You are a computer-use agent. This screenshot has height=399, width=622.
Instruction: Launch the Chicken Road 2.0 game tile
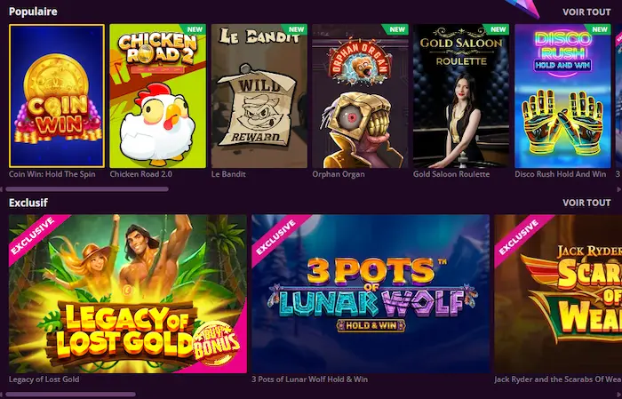pyautogui.click(x=158, y=96)
